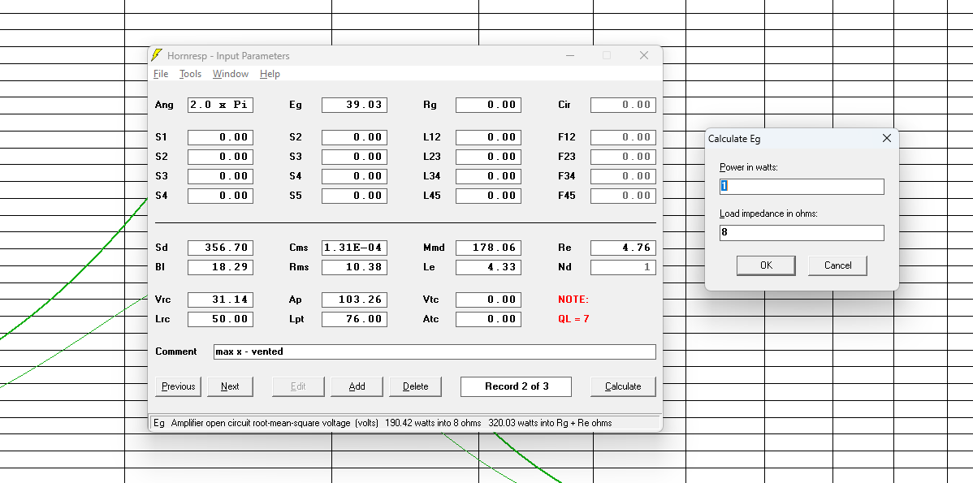Select the Eg value 39.03 field

pos(354,105)
